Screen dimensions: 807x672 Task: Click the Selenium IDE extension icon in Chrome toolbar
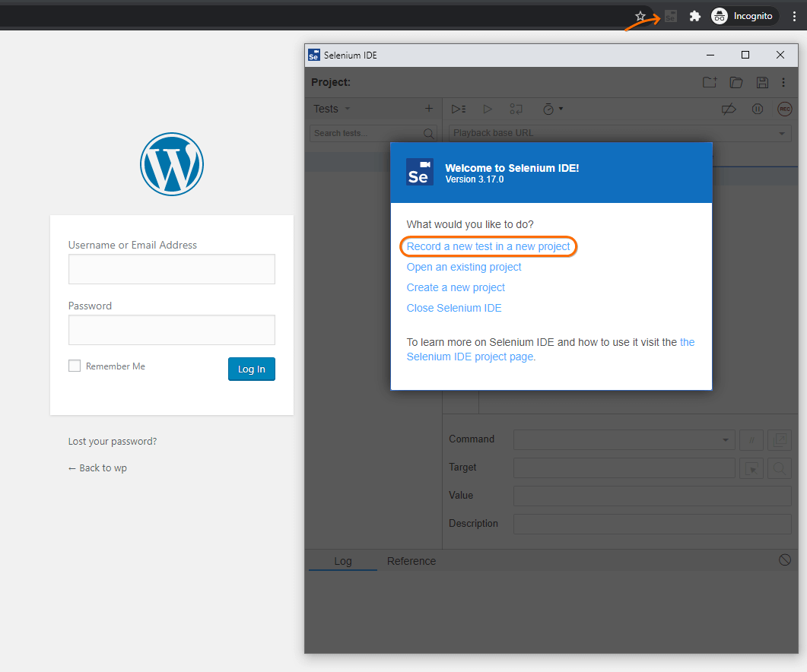click(670, 17)
